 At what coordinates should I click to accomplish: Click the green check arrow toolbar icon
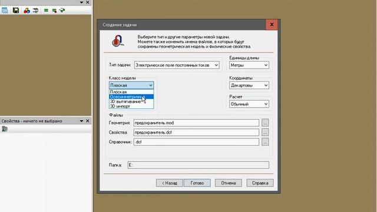pyautogui.click(x=62, y=11)
